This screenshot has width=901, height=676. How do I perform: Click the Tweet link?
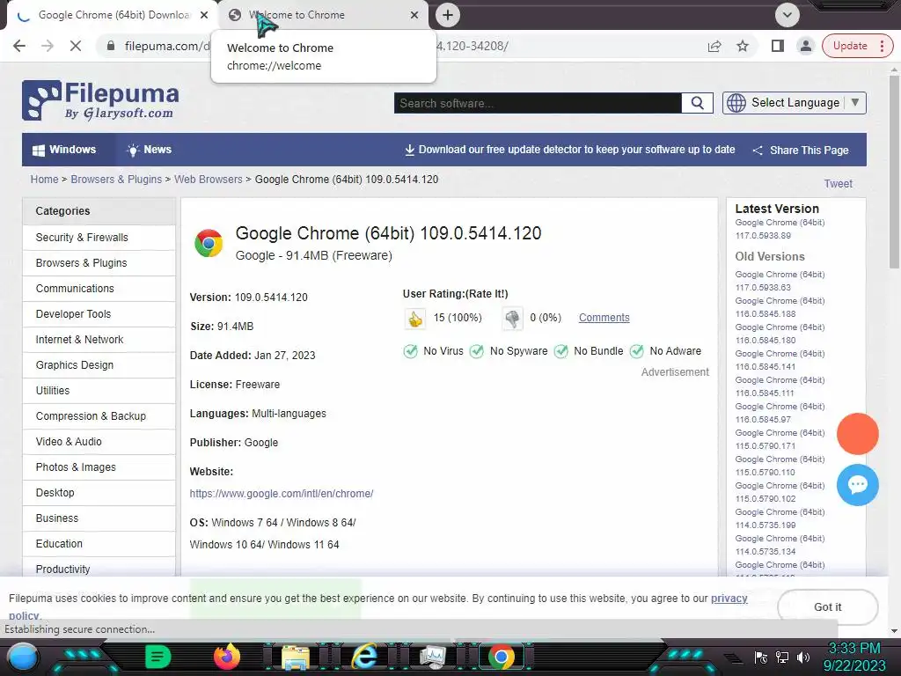pos(838,184)
